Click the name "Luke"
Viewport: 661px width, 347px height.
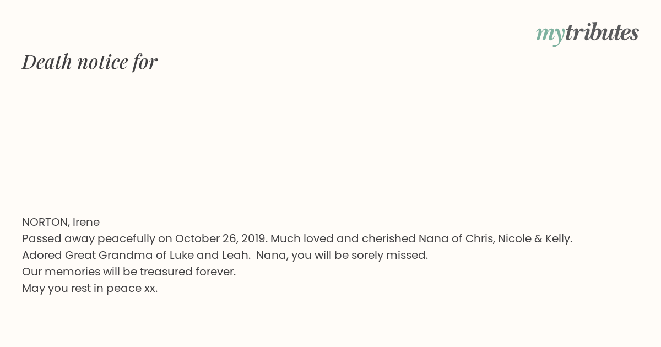(181, 256)
